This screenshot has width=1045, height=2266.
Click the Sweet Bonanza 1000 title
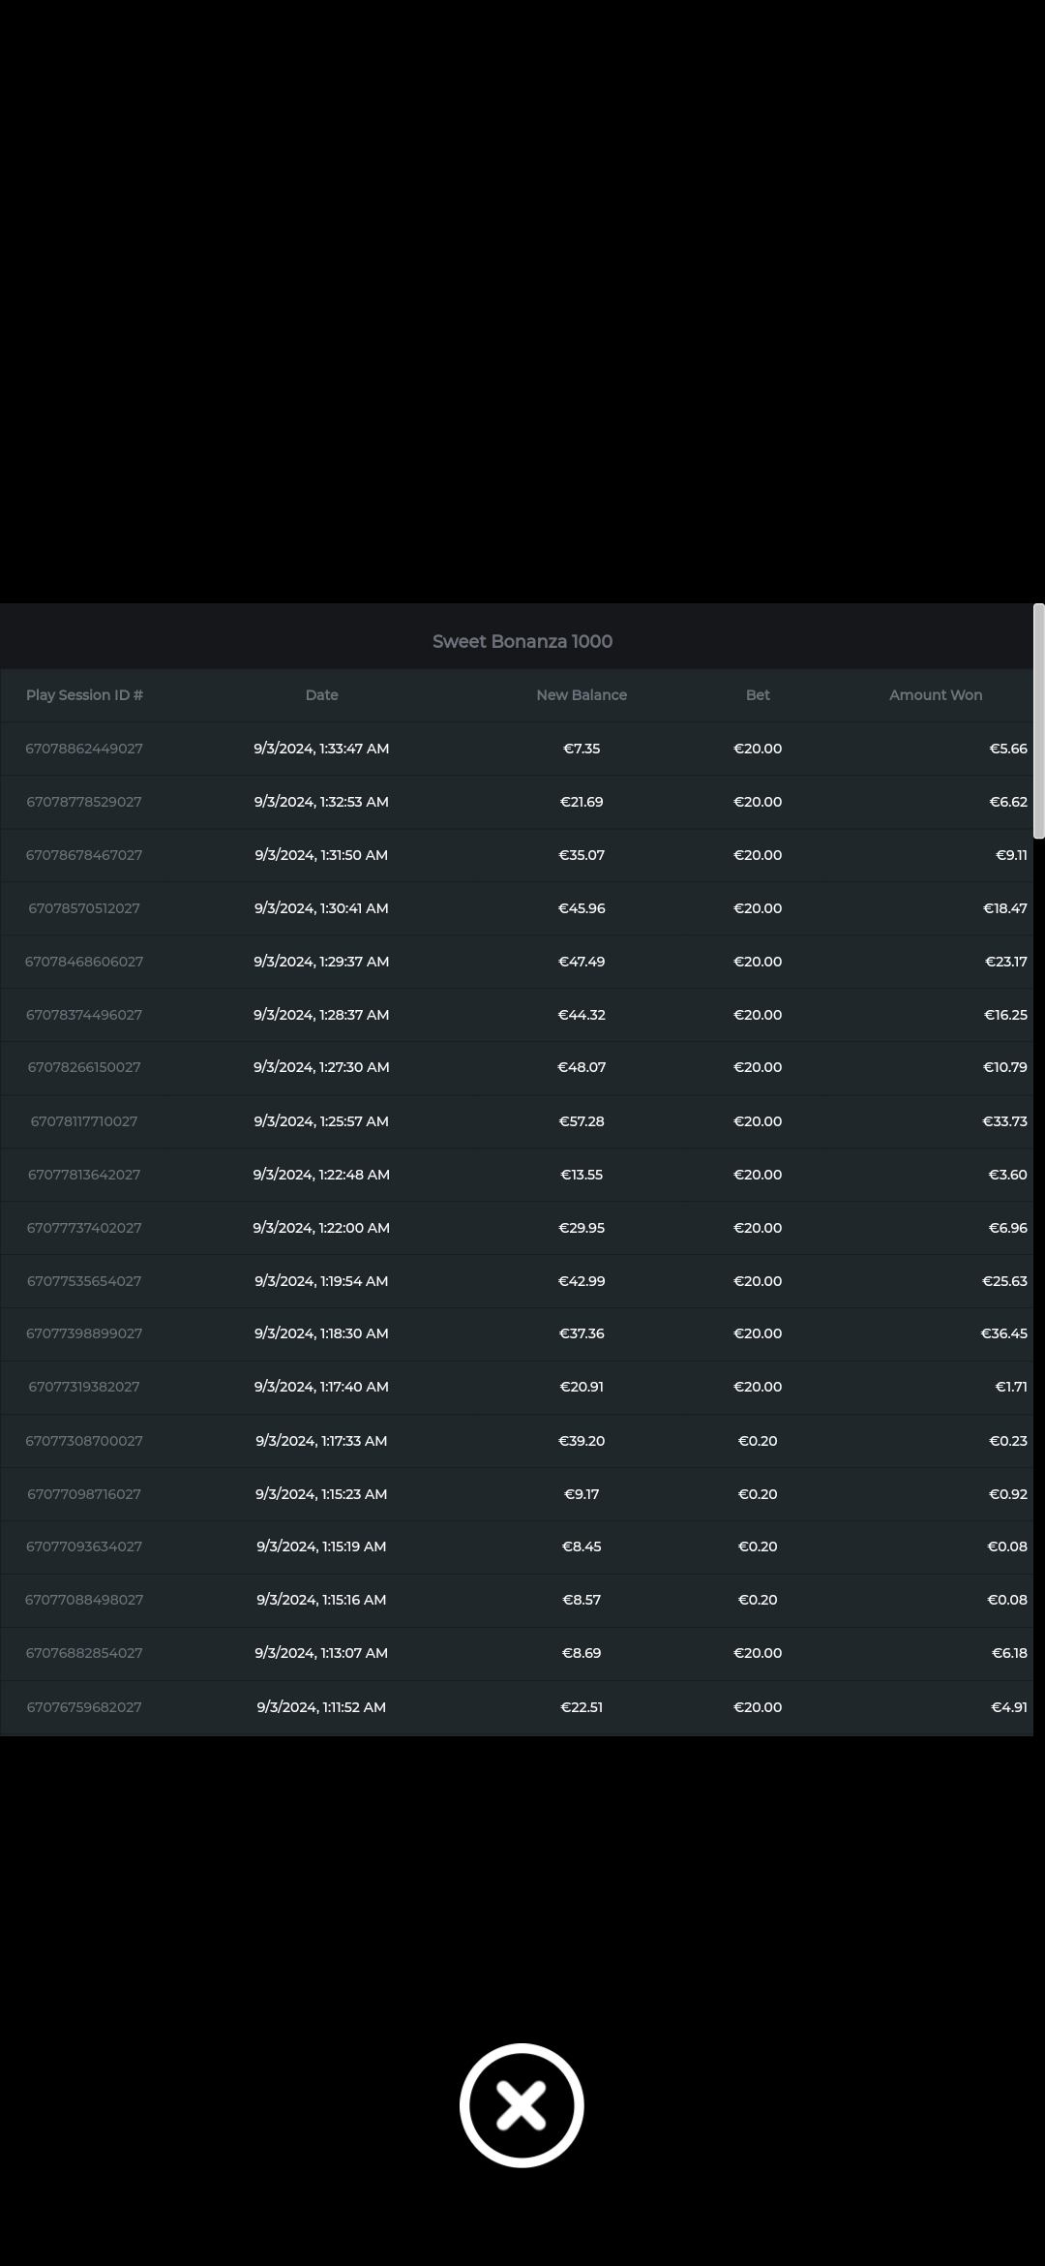coord(522,641)
